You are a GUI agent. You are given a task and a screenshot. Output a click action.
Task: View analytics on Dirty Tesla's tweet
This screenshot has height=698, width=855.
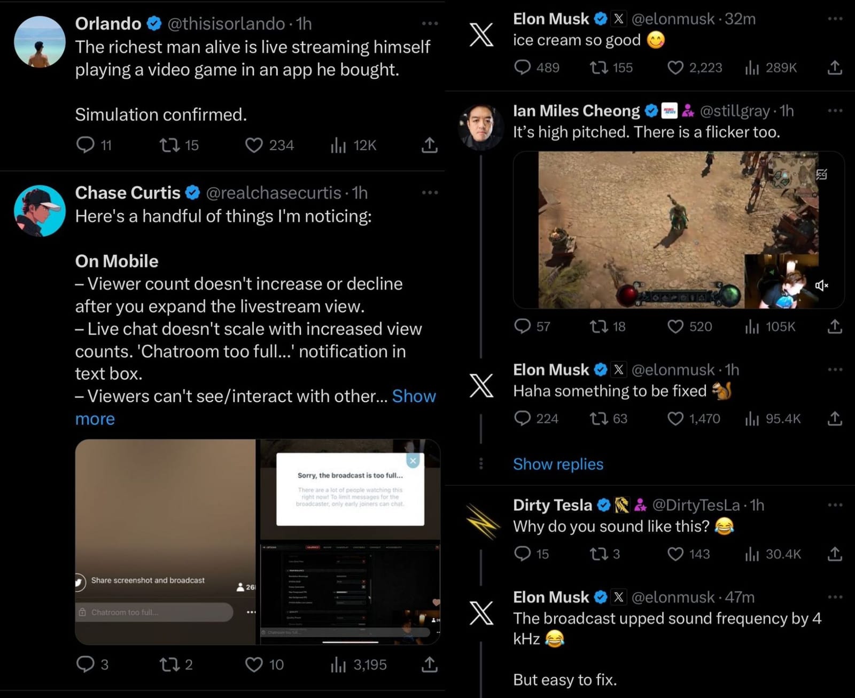(753, 554)
